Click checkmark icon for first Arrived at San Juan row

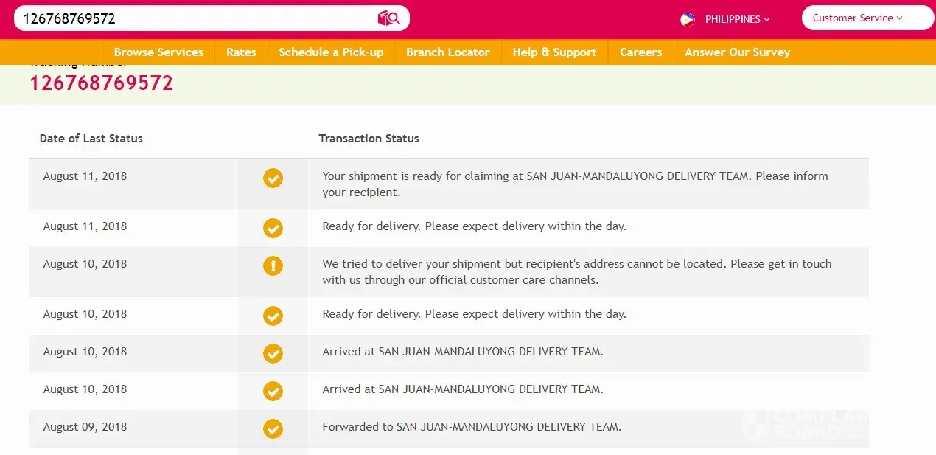[x=273, y=353]
